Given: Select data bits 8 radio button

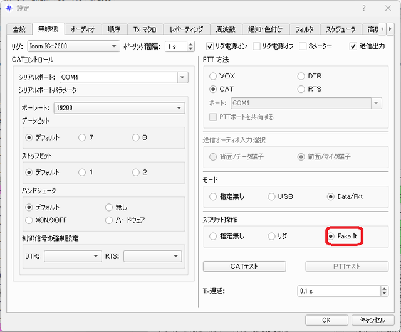Looking at the screenshot, I should tap(136, 137).
